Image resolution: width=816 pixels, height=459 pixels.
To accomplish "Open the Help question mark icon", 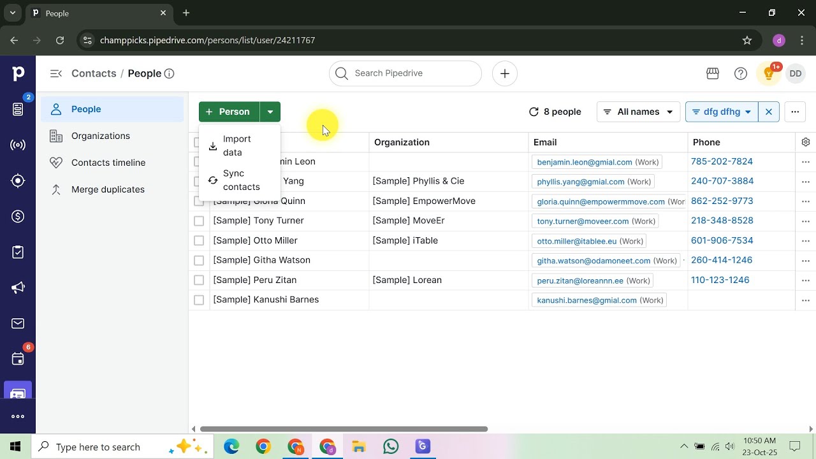I will click(x=741, y=73).
